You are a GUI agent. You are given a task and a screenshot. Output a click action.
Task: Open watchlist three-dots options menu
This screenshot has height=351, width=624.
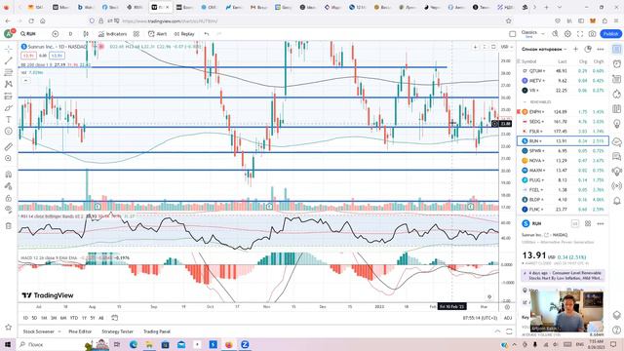[601, 49]
